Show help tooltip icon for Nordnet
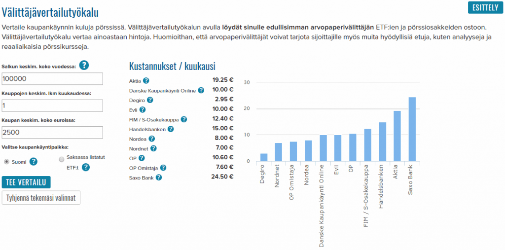Viewport: 505px width, 250px height. point(153,148)
